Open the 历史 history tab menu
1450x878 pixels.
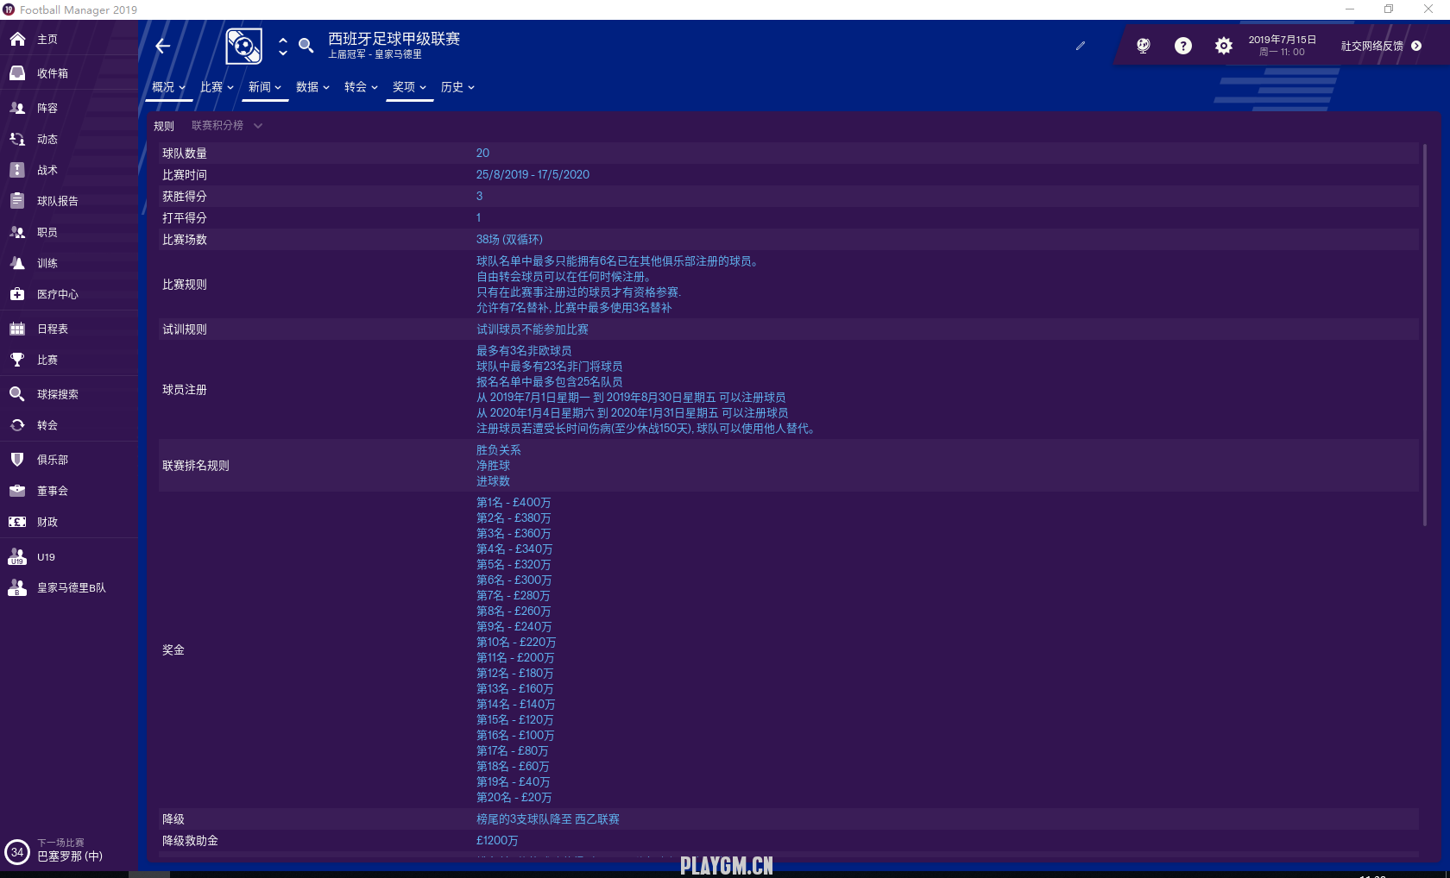click(x=457, y=88)
